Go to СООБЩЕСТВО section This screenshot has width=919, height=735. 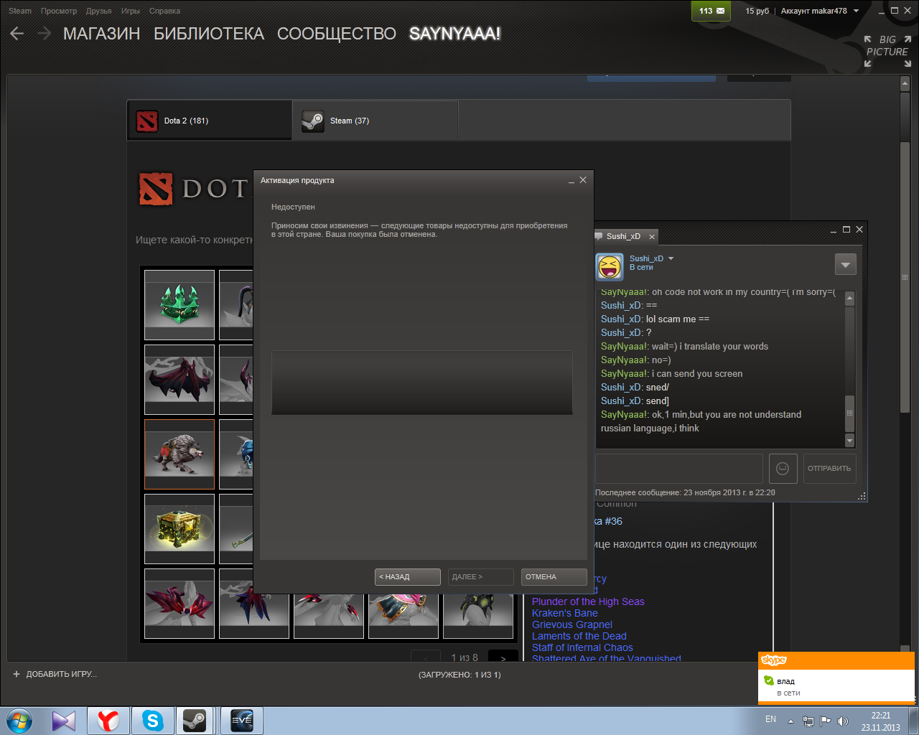pyautogui.click(x=337, y=34)
